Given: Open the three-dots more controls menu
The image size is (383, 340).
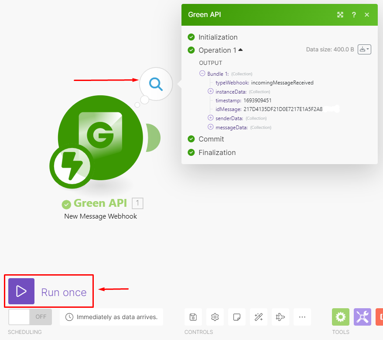Looking at the screenshot, I should pyautogui.click(x=302, y=317).
